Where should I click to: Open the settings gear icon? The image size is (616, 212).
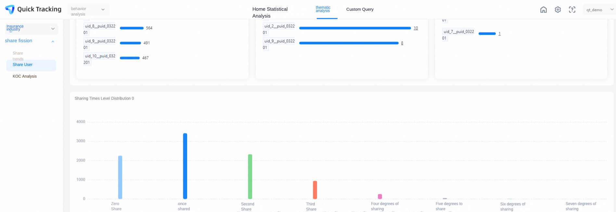(x=558, y=10)
